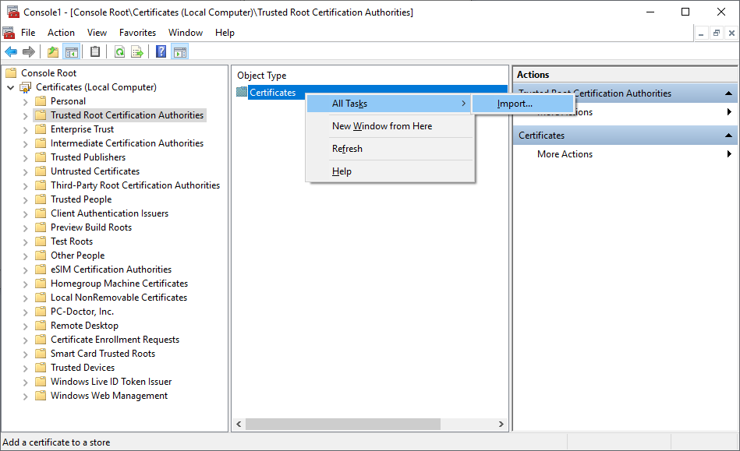Toggle the Show/Hide Action Pane icon
740x451 pixels.
click(179, 52)
